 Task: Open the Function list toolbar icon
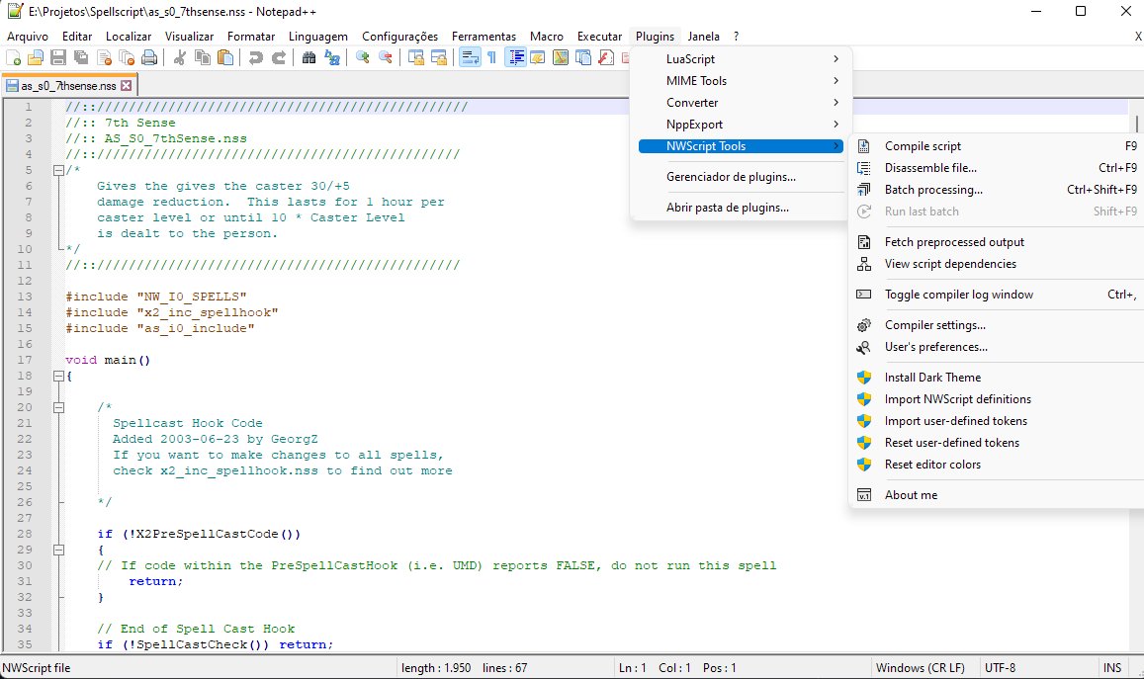(605, 57)
